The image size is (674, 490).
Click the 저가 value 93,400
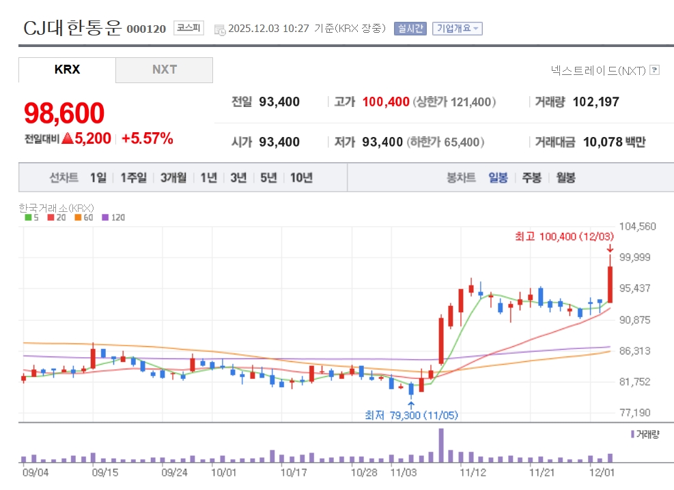(382, 142)
